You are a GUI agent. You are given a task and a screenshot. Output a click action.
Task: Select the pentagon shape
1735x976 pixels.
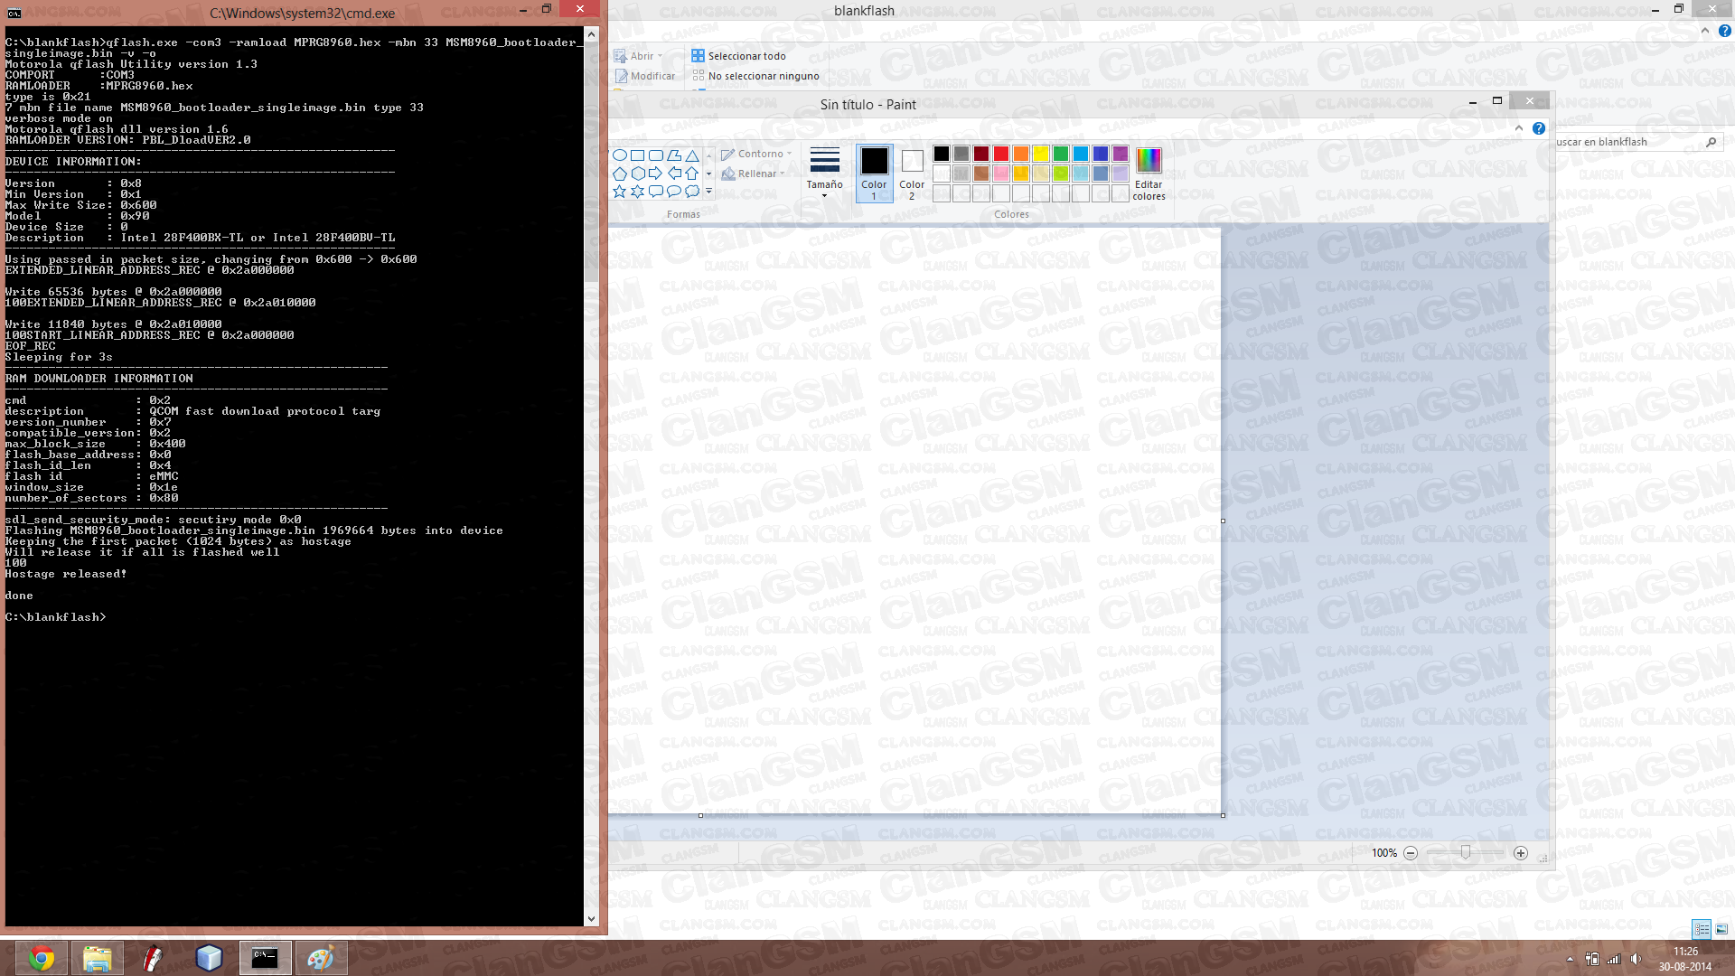pyautogui.click(x=620, y=174)
